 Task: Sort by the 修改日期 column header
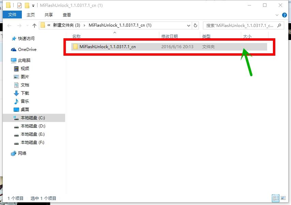pos(170,36)
